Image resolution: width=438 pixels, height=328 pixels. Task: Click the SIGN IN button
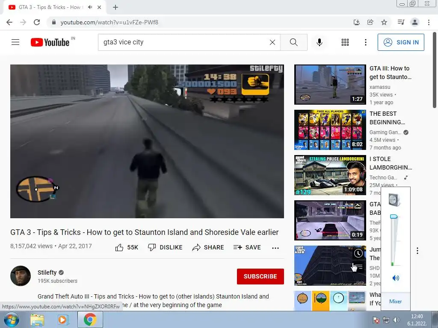pos(400,42)
